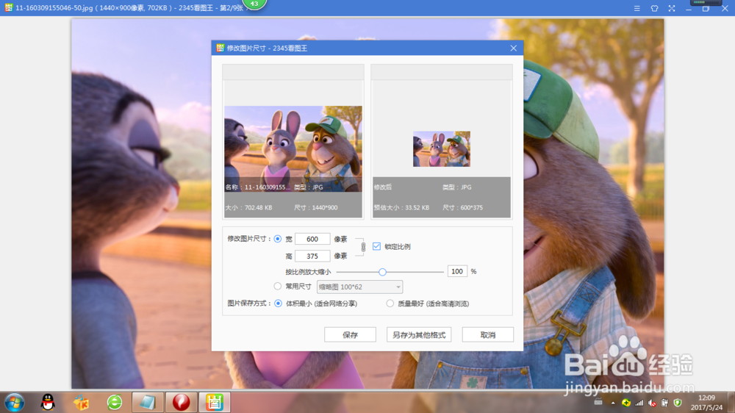Toggle the lock ratio (锁定比例) checkbox

click(x=376, y=246)
